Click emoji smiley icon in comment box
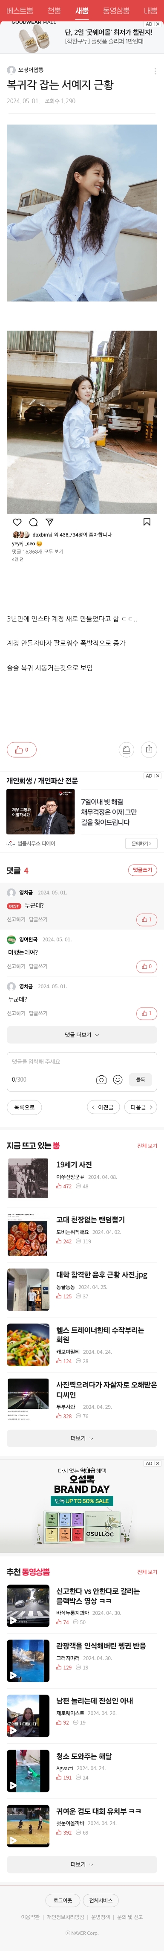 click(x=117, y=1079)
